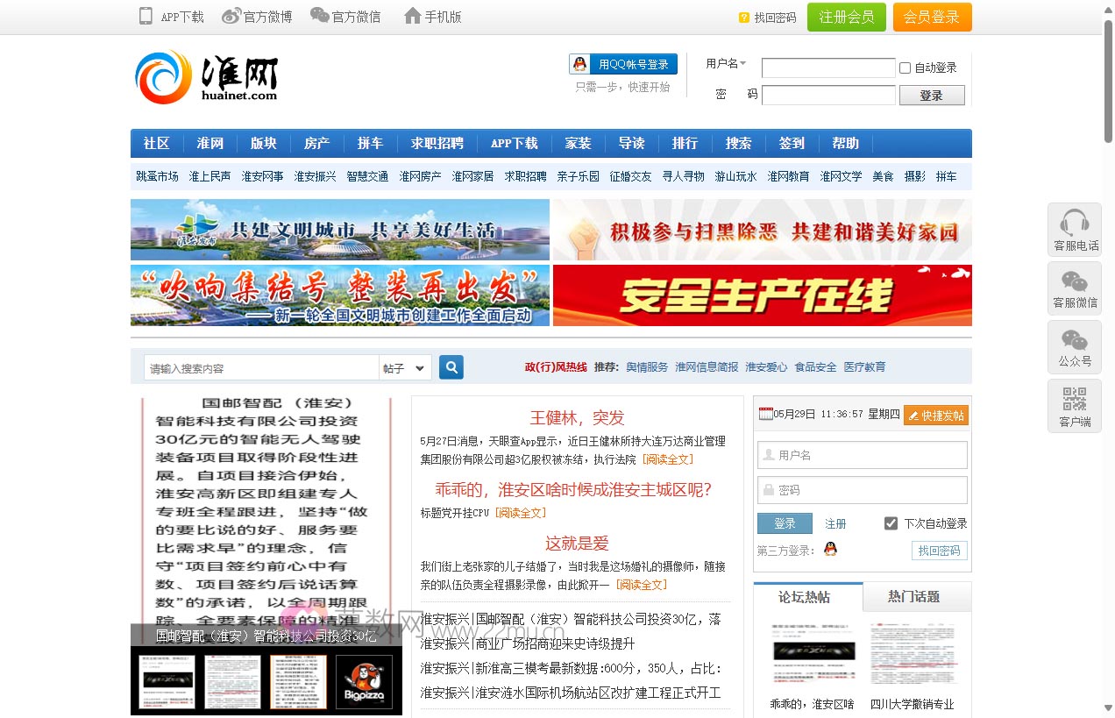The height and width of the screenshot is (718, 1115).
Task: Click the blue search magnifier icon
Action: [x=451, y=366]
